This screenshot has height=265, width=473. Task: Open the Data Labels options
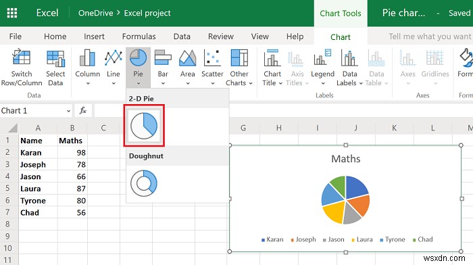349,68
